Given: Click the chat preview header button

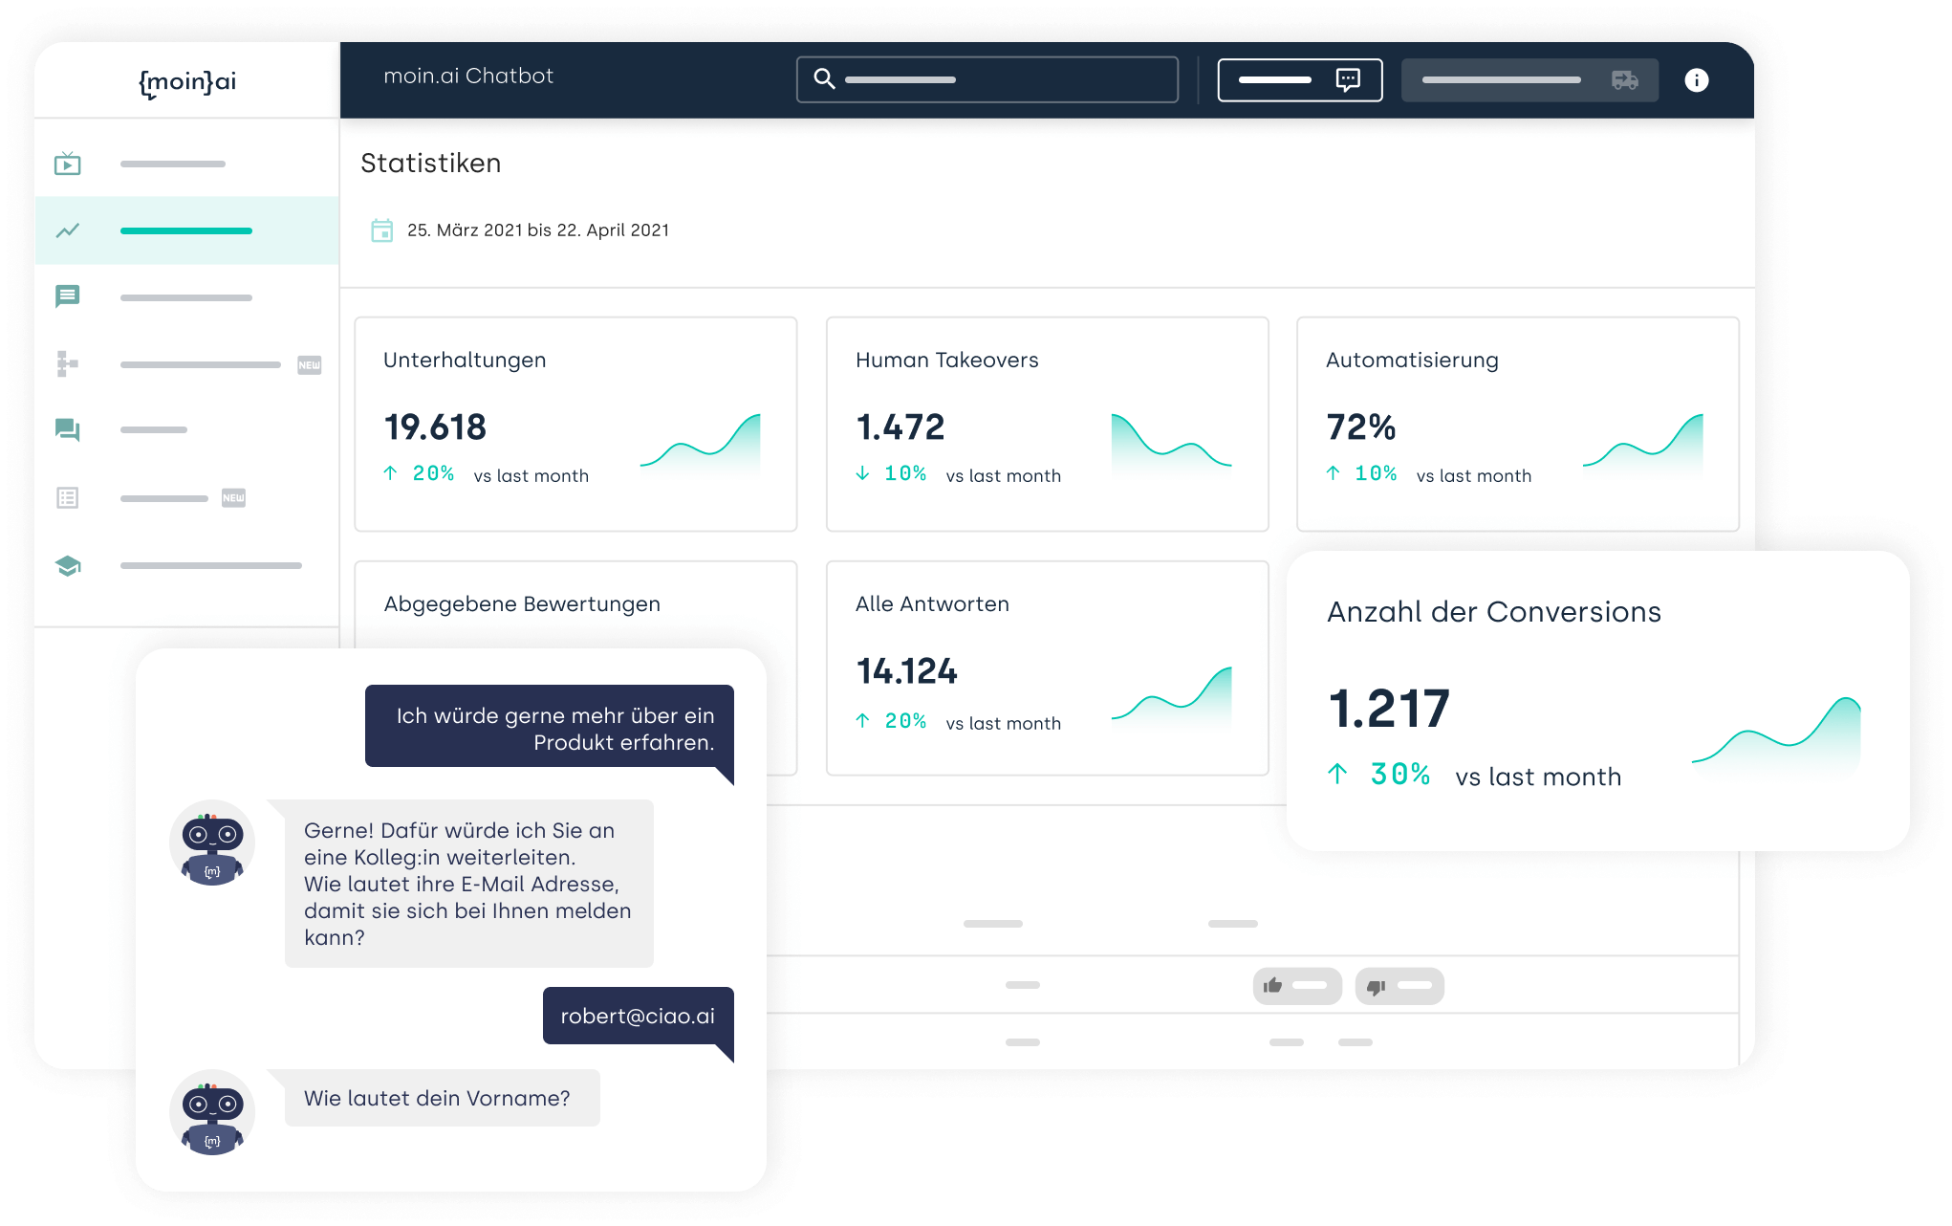Looking at the screenshot, I should tap(1299, 80).
